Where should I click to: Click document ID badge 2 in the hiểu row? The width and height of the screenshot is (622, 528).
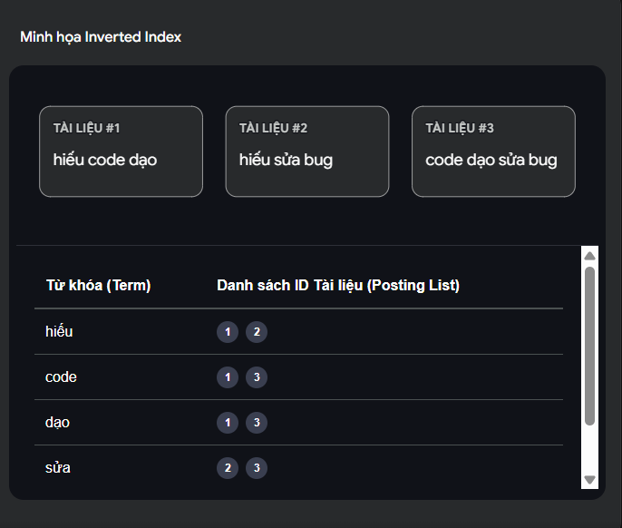[x=257, y=332]
